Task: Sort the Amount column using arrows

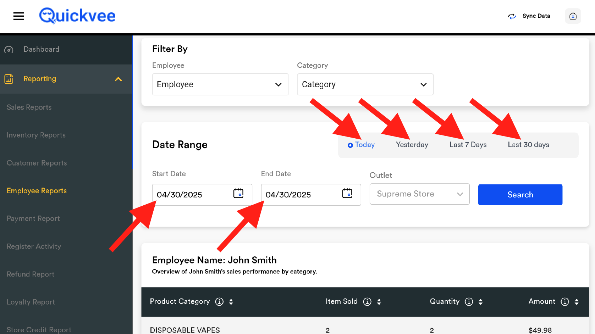Action: tap(577, 302)
